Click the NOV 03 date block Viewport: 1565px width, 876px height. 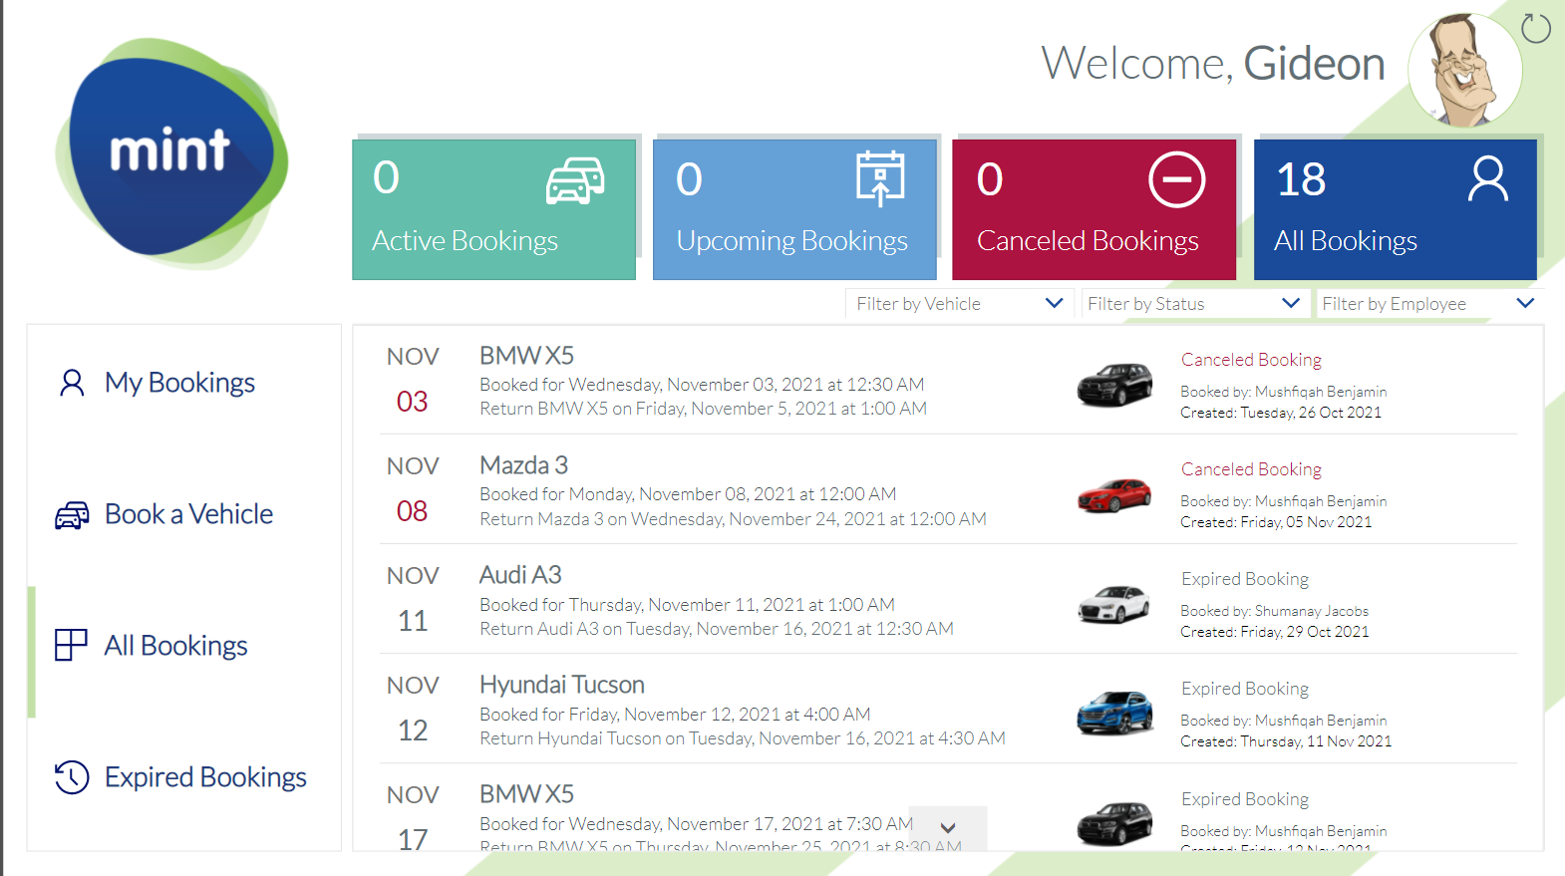[x=413, y=380]
